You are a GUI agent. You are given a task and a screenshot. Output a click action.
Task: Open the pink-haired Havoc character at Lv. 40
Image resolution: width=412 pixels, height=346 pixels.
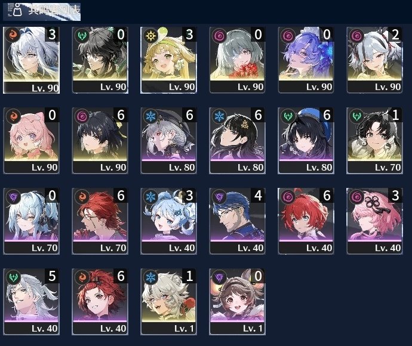pyautogui.click(x=374, y=221)
